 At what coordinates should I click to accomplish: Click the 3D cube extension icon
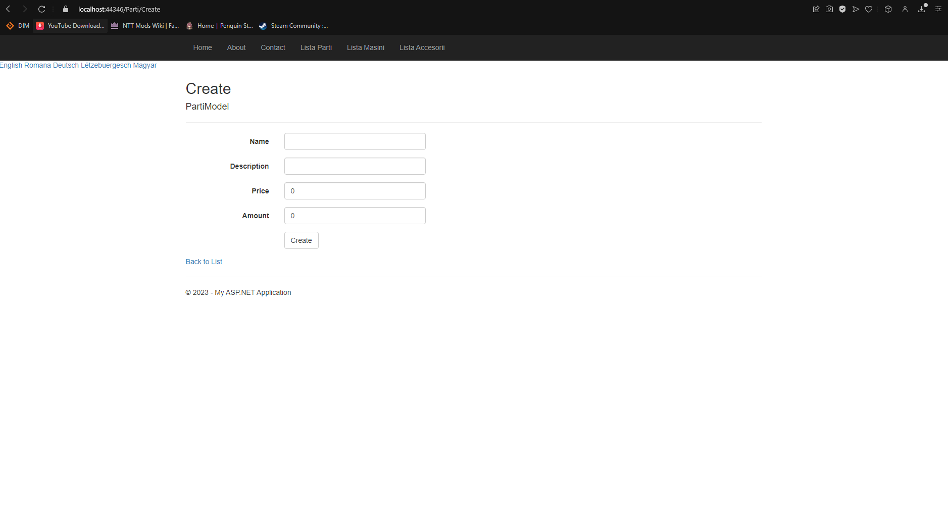(x=888, y=9)
